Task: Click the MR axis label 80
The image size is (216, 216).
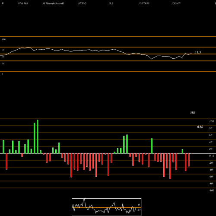Action: 211,128
